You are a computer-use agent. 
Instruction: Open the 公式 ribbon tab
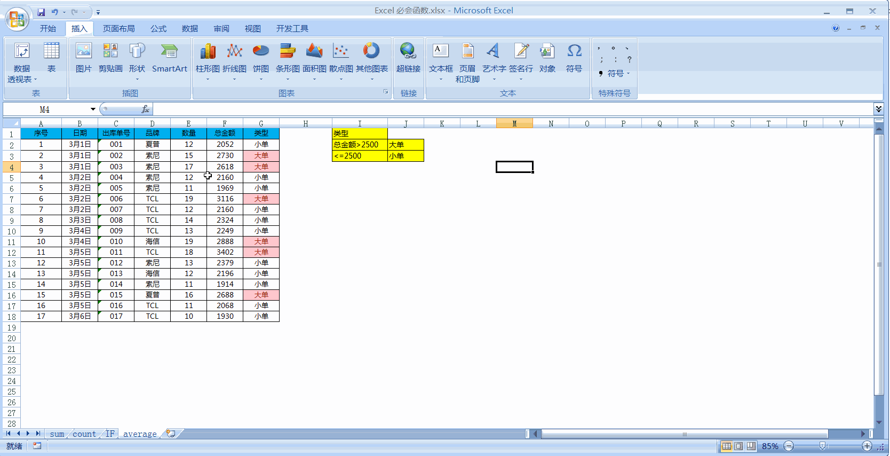pos(158,29)
